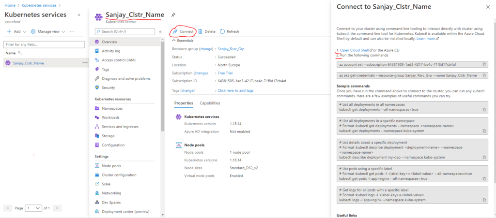Screen dimensions: 496x218
Task: Click the Services and ingresses icon
Action: click(97, 127)
